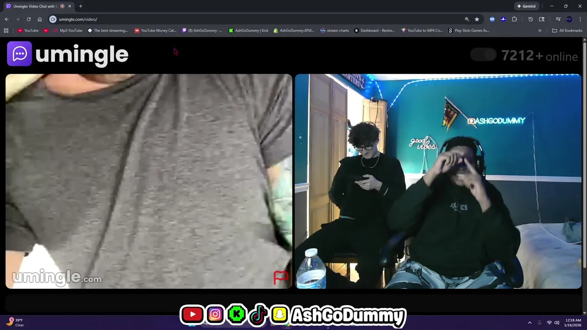Focus the umingle.com/video/ address bar
The image size is (587, 330).
tap(257, 19)
